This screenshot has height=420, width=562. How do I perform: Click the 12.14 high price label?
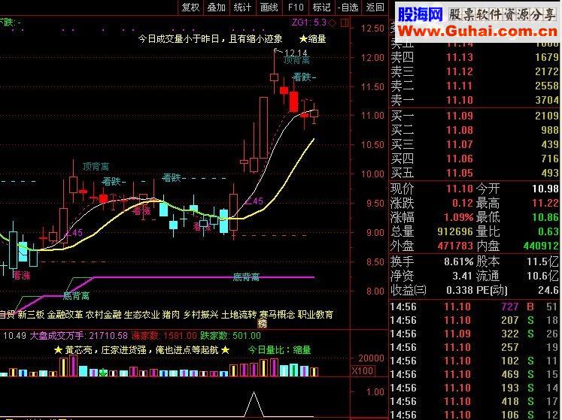(296, 53)
